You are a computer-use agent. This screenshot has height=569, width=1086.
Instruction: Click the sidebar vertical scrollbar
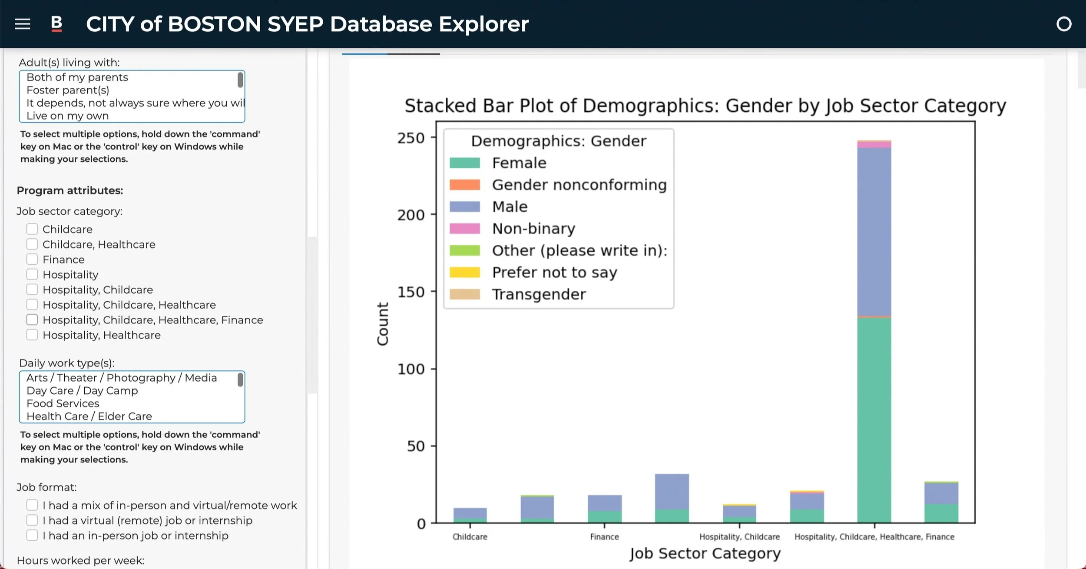pyautogui.click(x=312, y=315)
